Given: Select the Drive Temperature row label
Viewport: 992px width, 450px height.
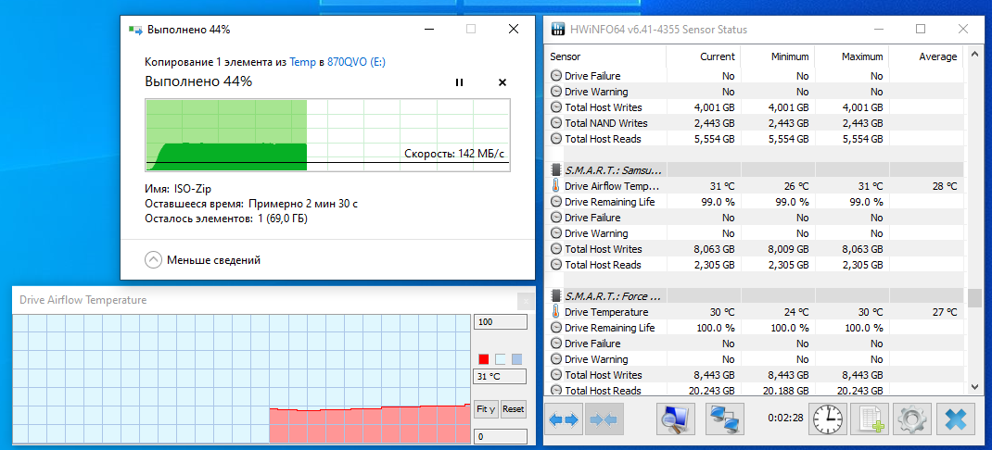Looking at the screenshot, I should [606, 312].
